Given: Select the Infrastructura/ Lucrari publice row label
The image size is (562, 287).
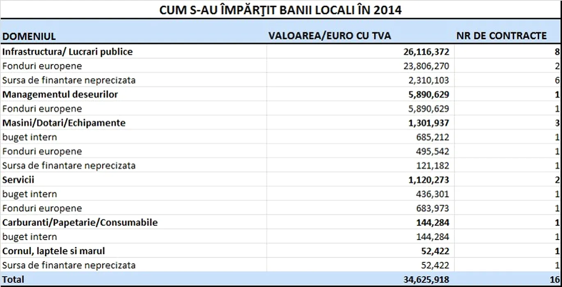Looking at the screenshot, I should click(x=67, y=52).
